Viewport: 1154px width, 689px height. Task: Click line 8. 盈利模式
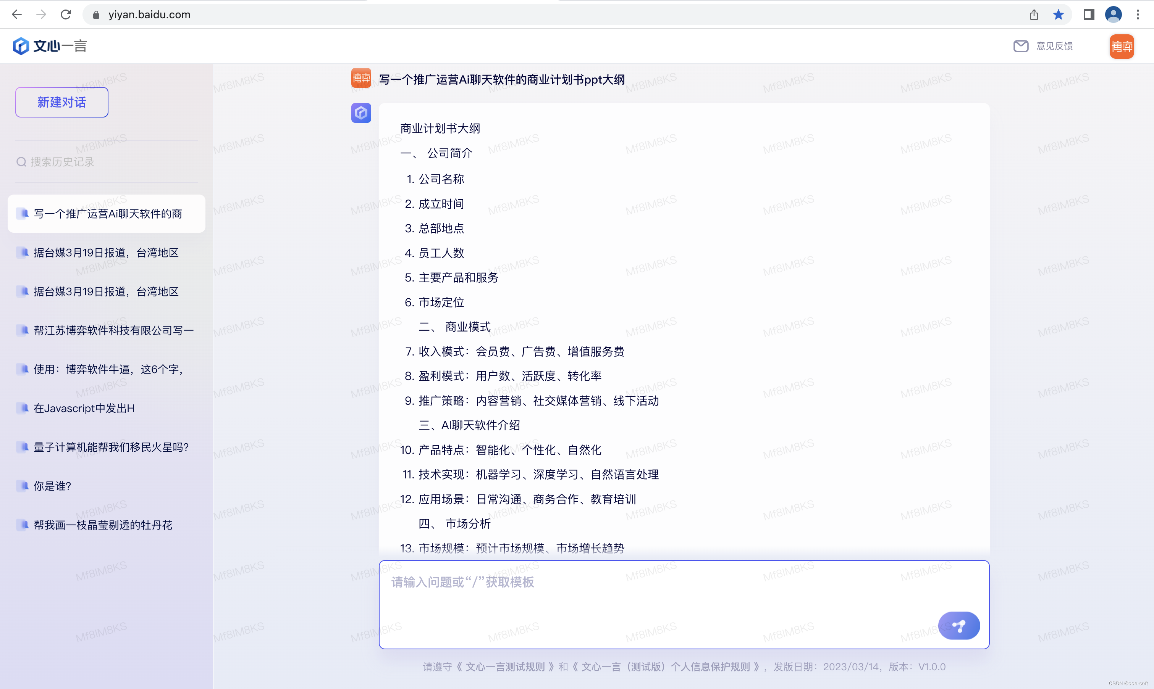point(503,376)
